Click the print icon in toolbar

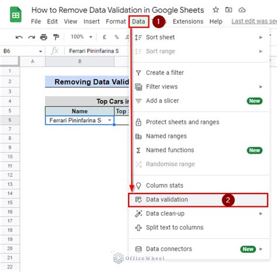[x=44, y=37]
